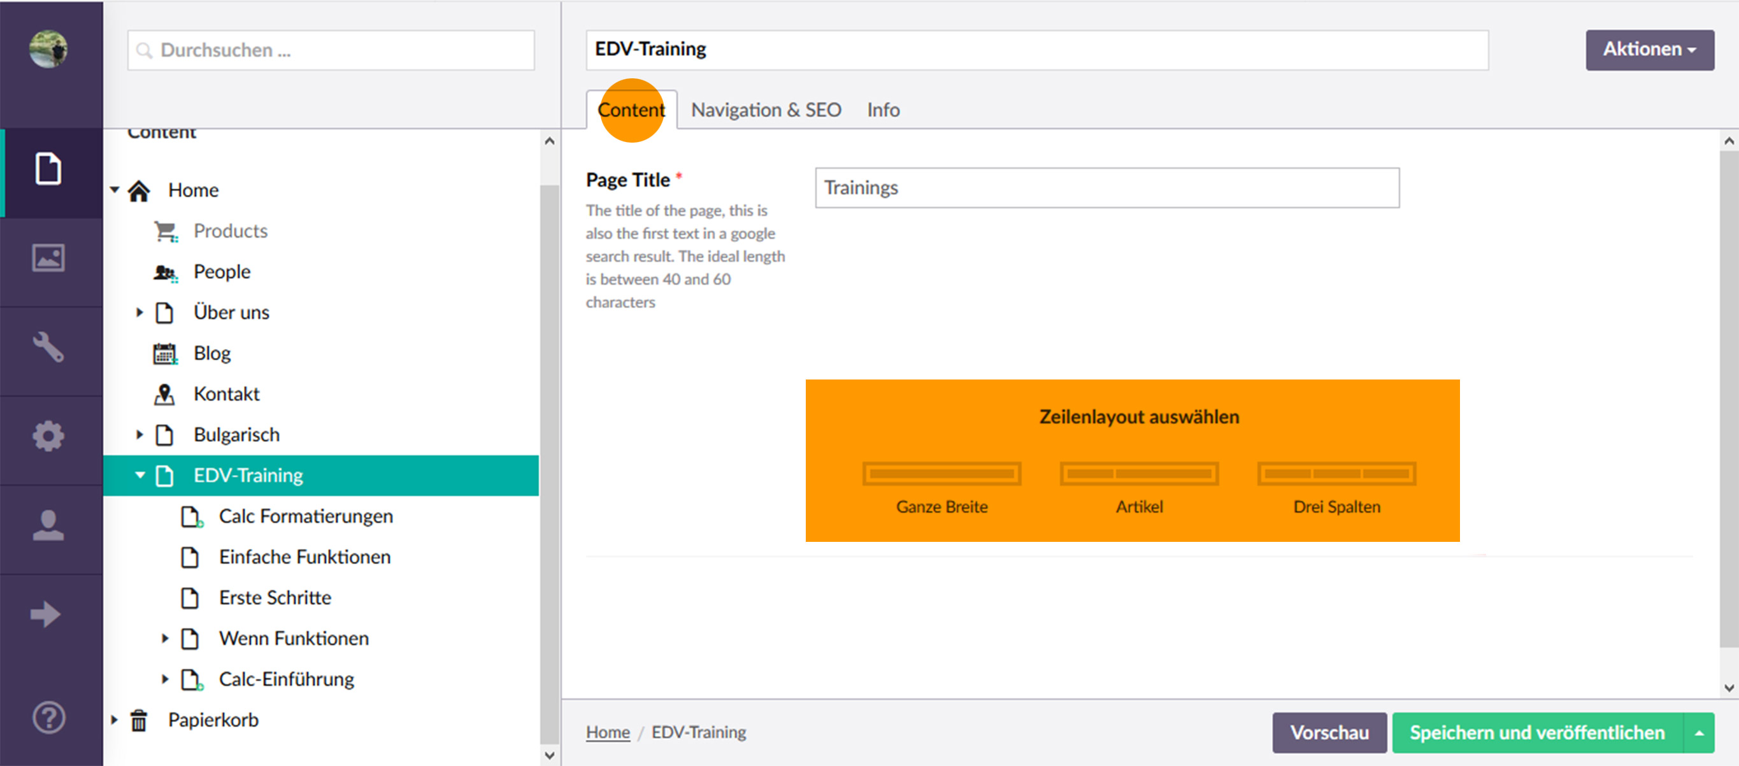Click the Aktionen dropdown button
The image size is (1739, 766).
click(1646, 49)
